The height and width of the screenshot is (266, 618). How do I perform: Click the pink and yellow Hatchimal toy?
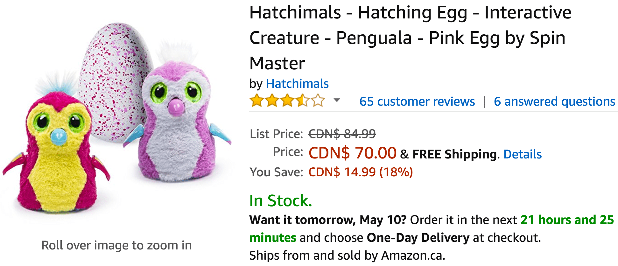57,156
